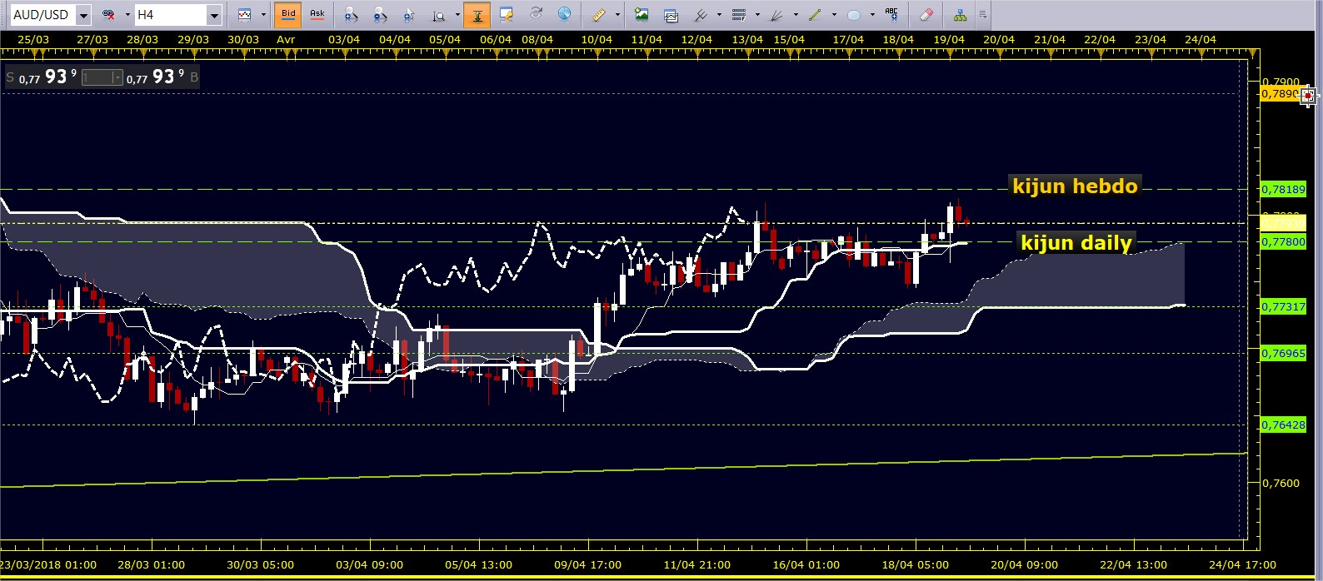The height and width of the screenshot is (581, 1323).
Task: Click the 19/04 date on top axis
Action: tap(949, 39)
